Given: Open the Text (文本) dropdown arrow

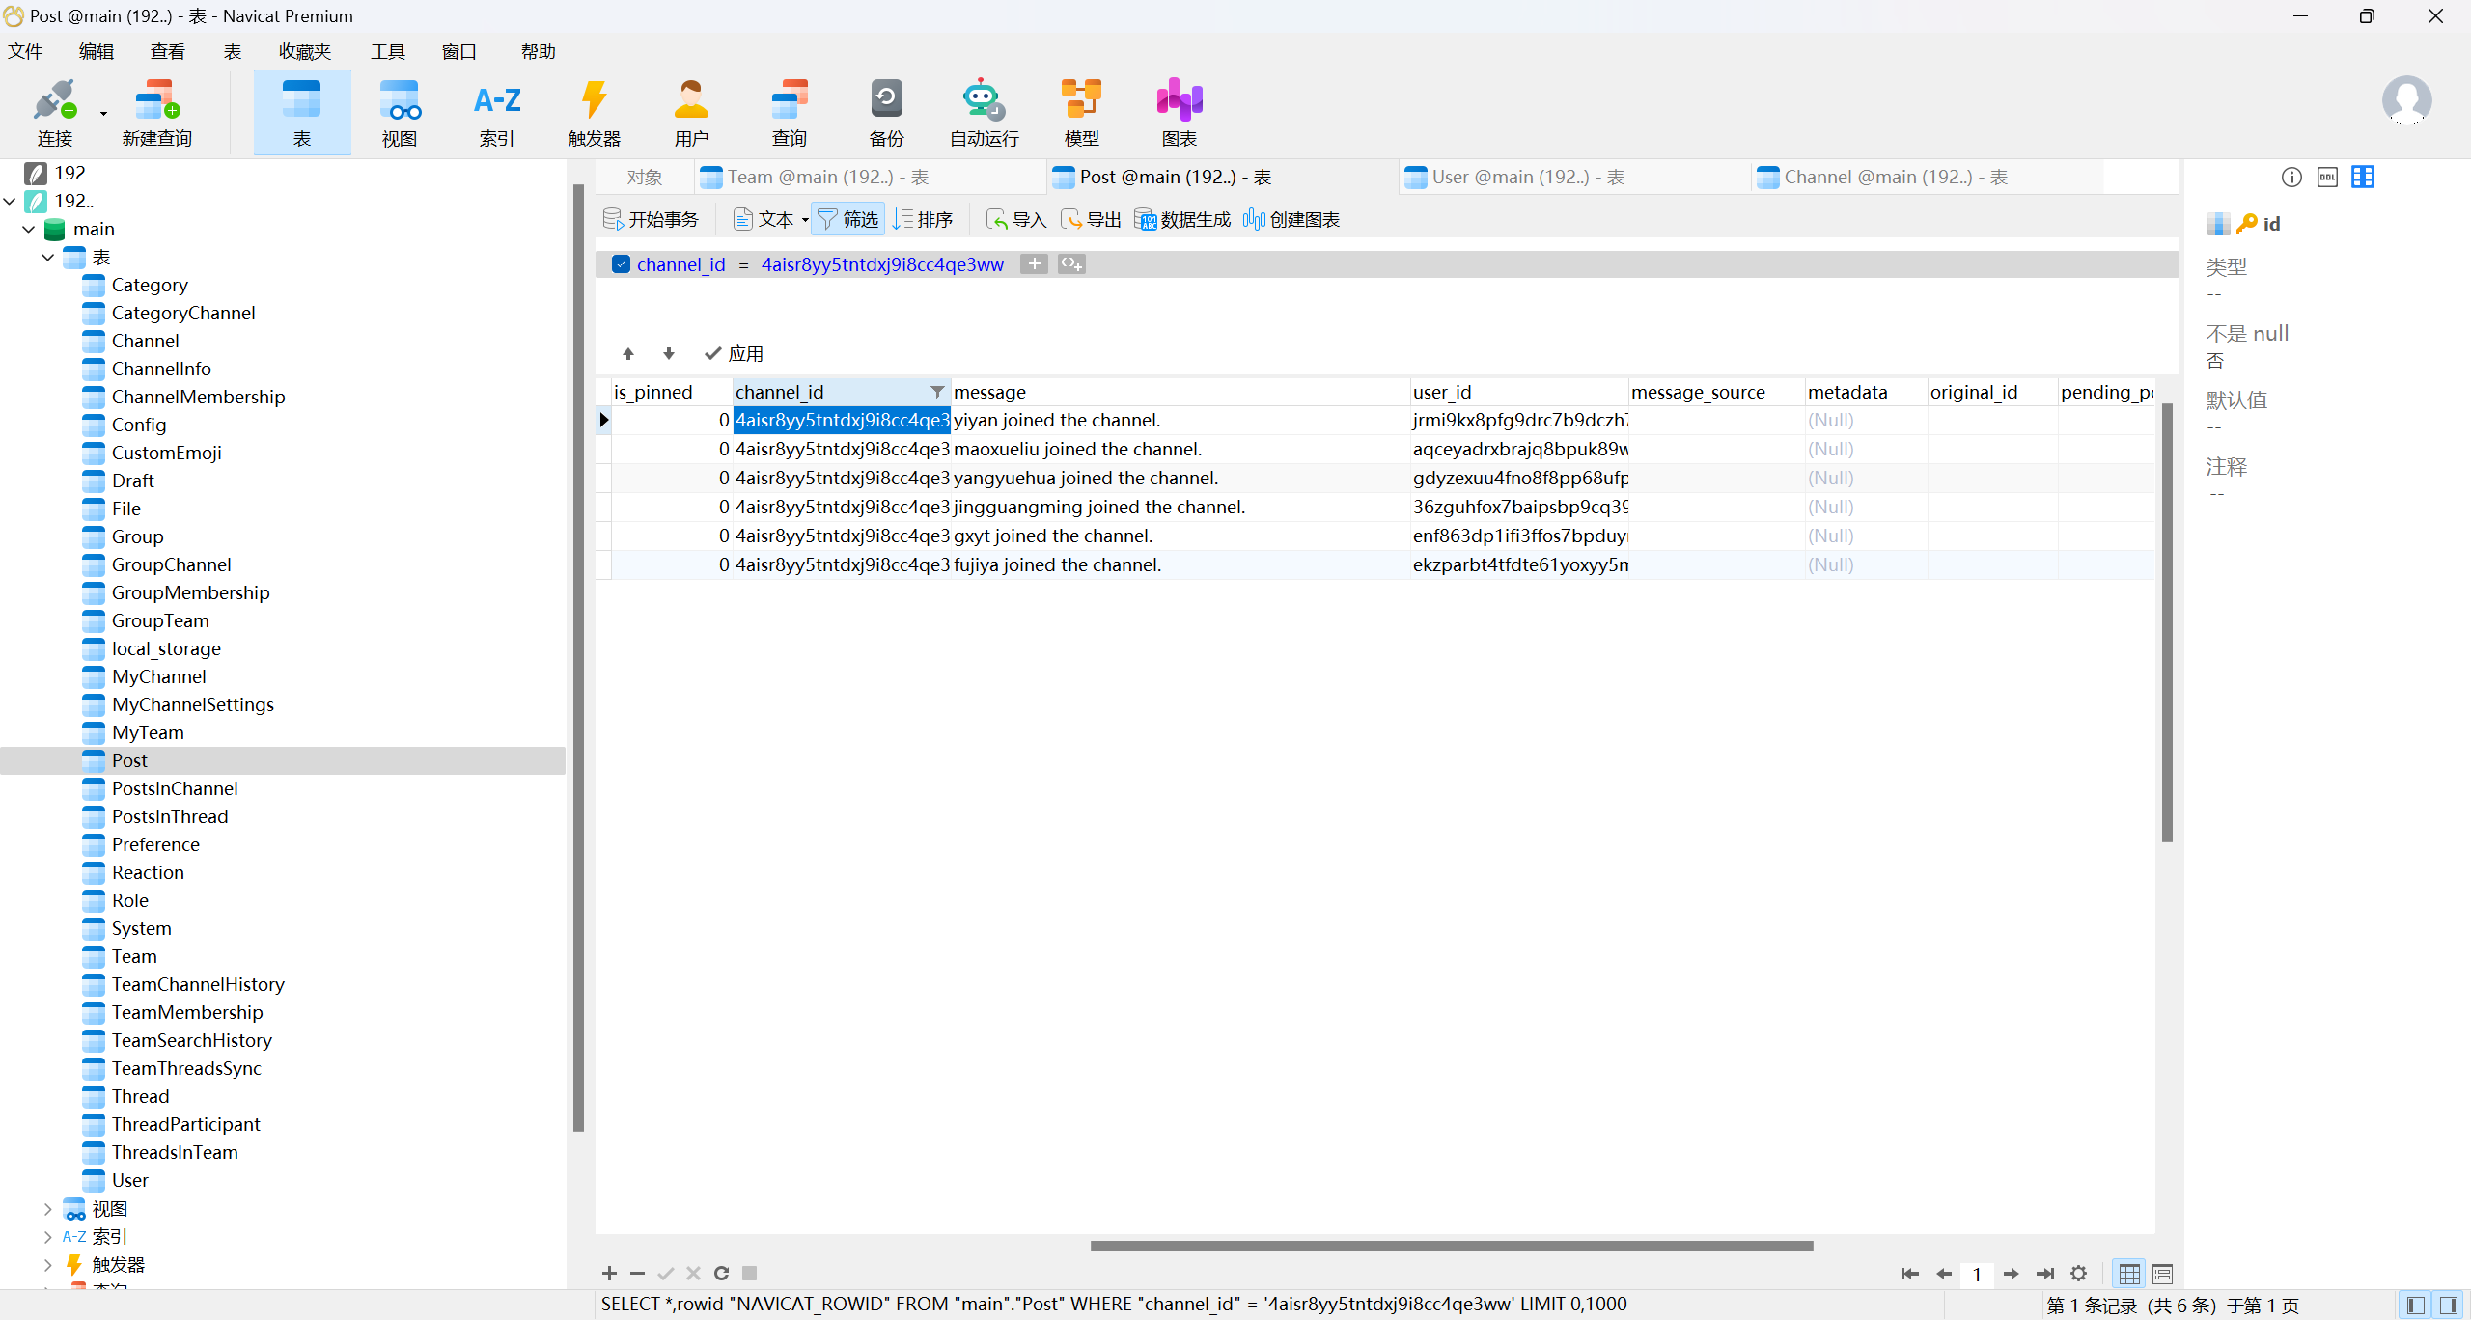Looking at the screenshot, I should (805, 220).
